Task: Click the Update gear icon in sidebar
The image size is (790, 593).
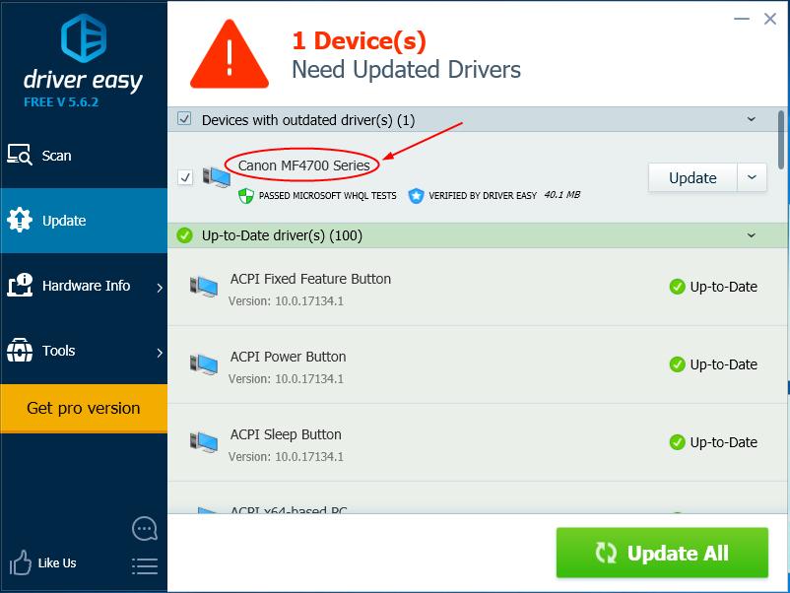Action: (20, 220)
